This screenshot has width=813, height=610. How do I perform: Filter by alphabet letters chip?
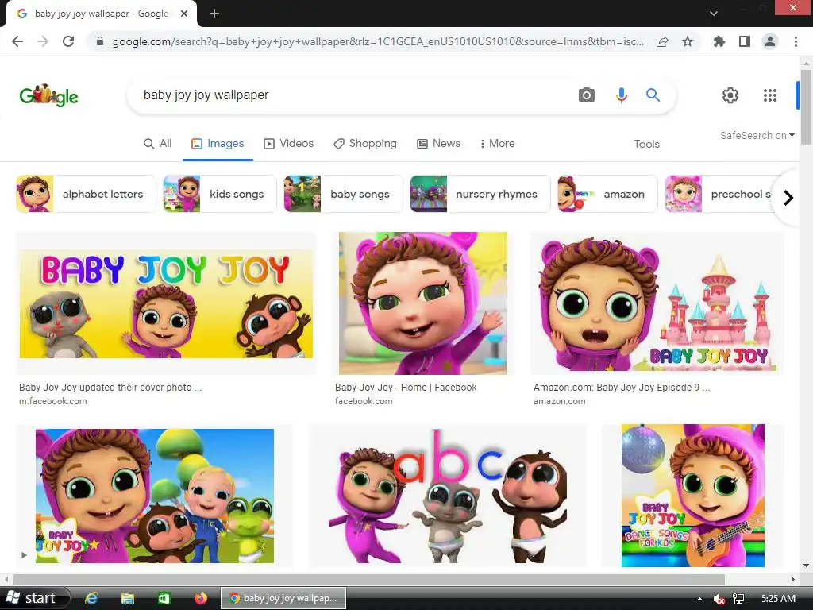click(86, 194)
